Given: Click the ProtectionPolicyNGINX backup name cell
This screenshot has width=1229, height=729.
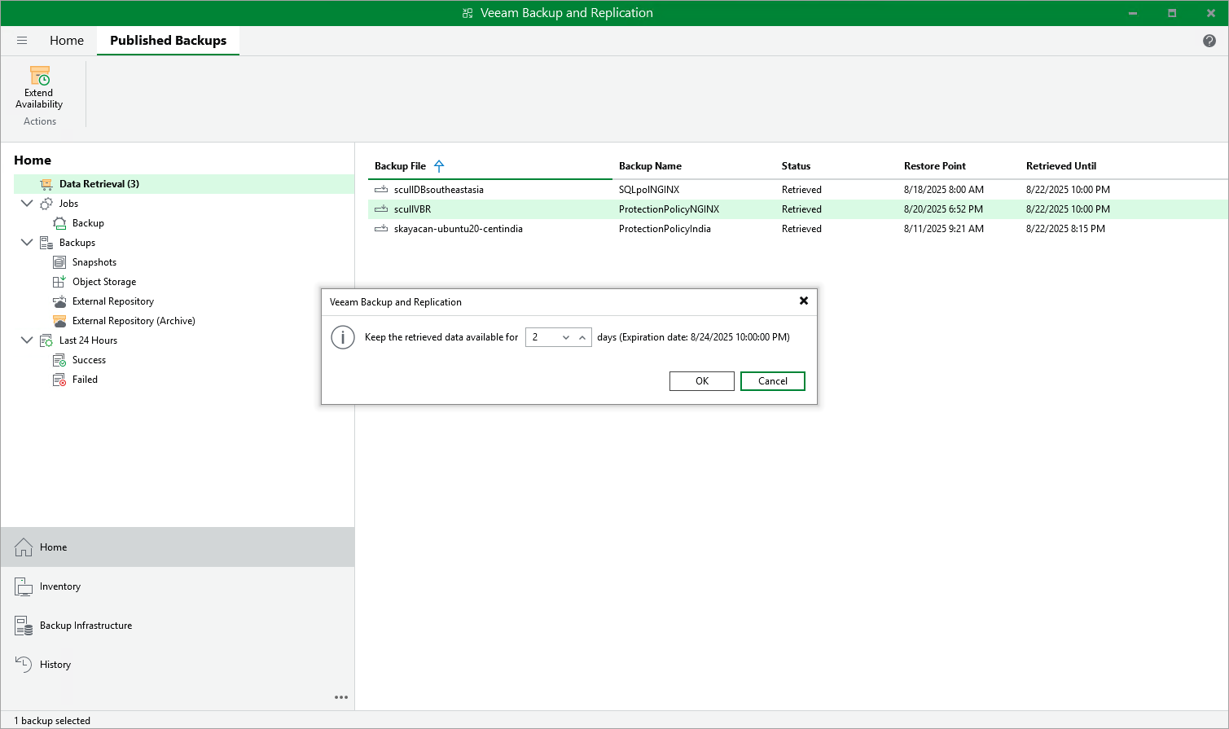Looking at the screenshot, I should coord(669,209).
